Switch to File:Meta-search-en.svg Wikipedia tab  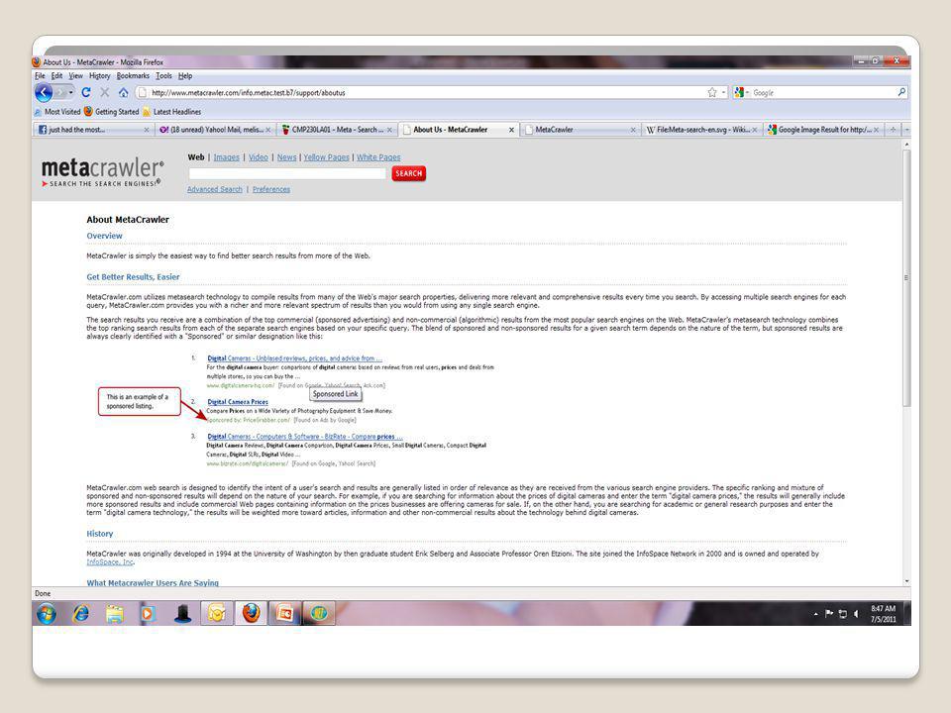[x=701, y=130]
